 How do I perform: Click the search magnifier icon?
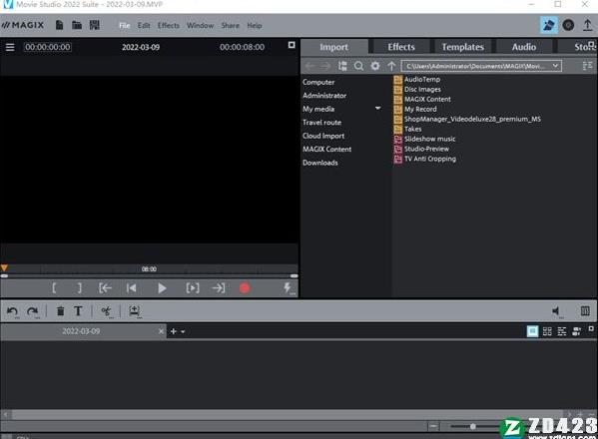click(x=358, y=66)
